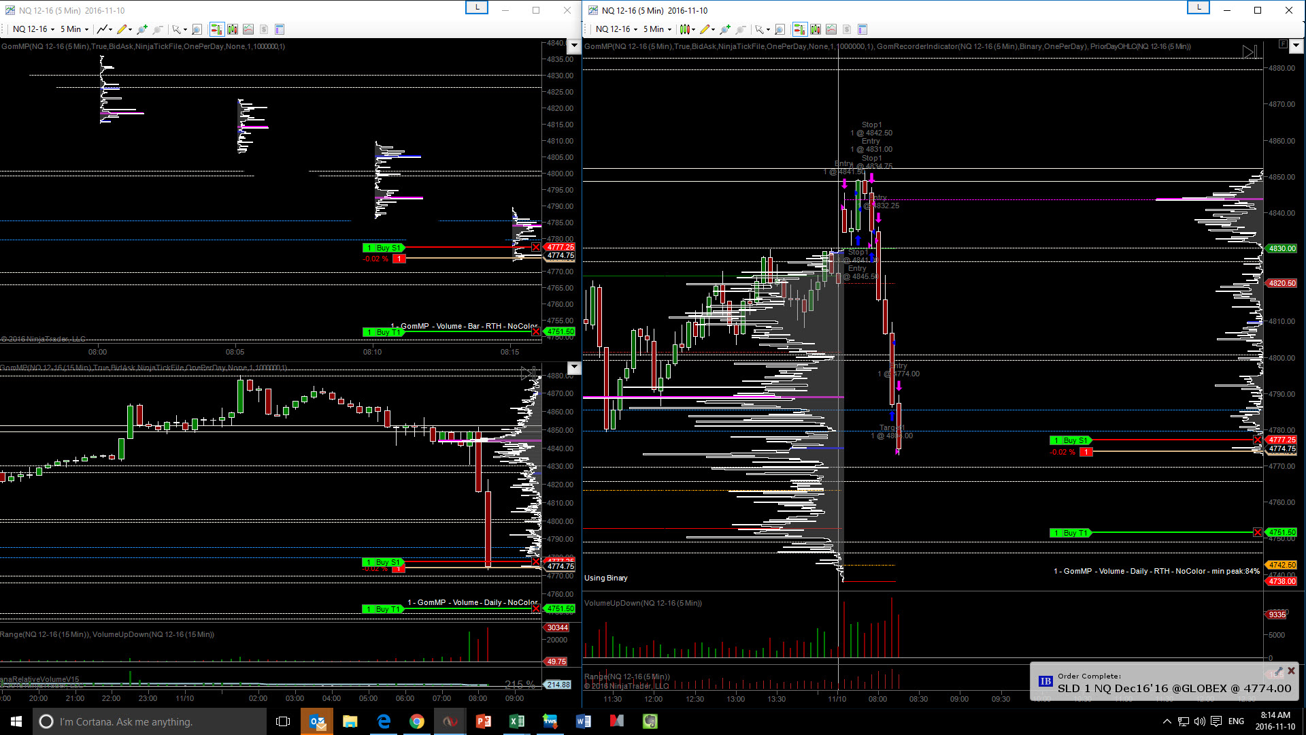
Task: Show hidden system tray icons
Action: click(x=1167, y=721)
